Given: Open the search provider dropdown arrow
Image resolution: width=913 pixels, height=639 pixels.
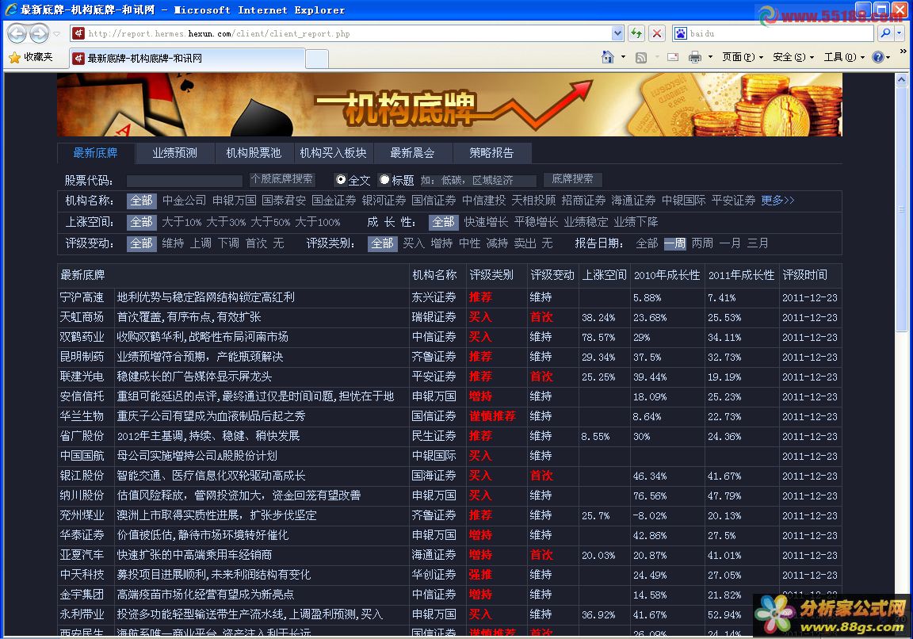Looking at the screenshot, I should (900, 34).
